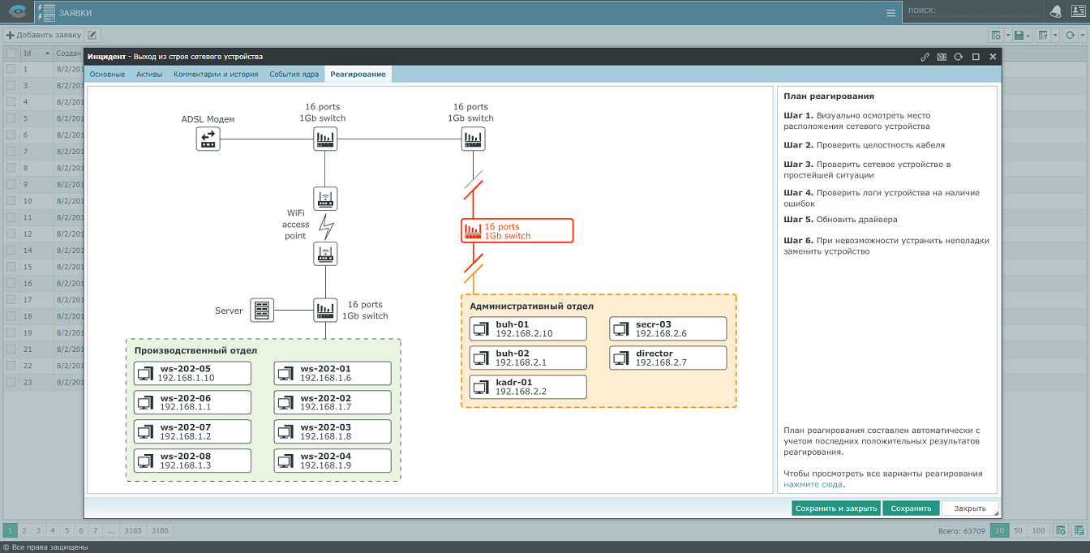Click the ADSL Модем device icon
The width and height of the screenshot is (1090, 553).
[x=208, y=139]
